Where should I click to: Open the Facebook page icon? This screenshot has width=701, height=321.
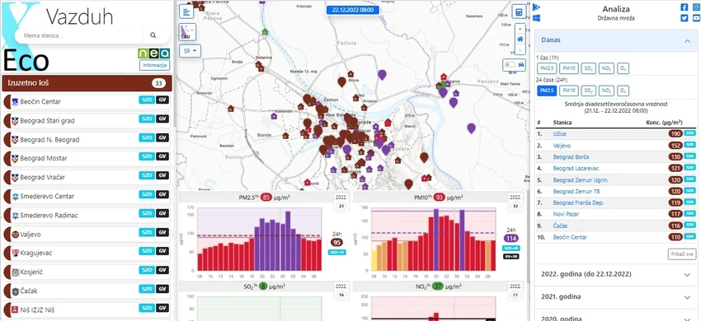point(684,7)
